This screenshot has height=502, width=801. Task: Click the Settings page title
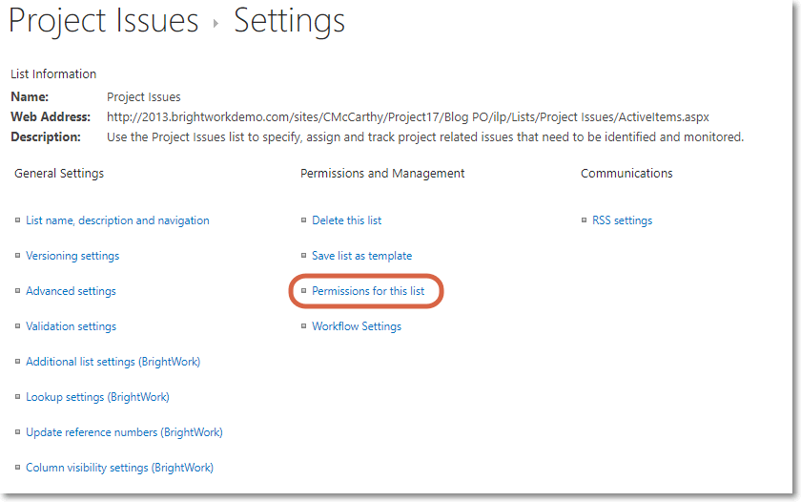point(289,21)
